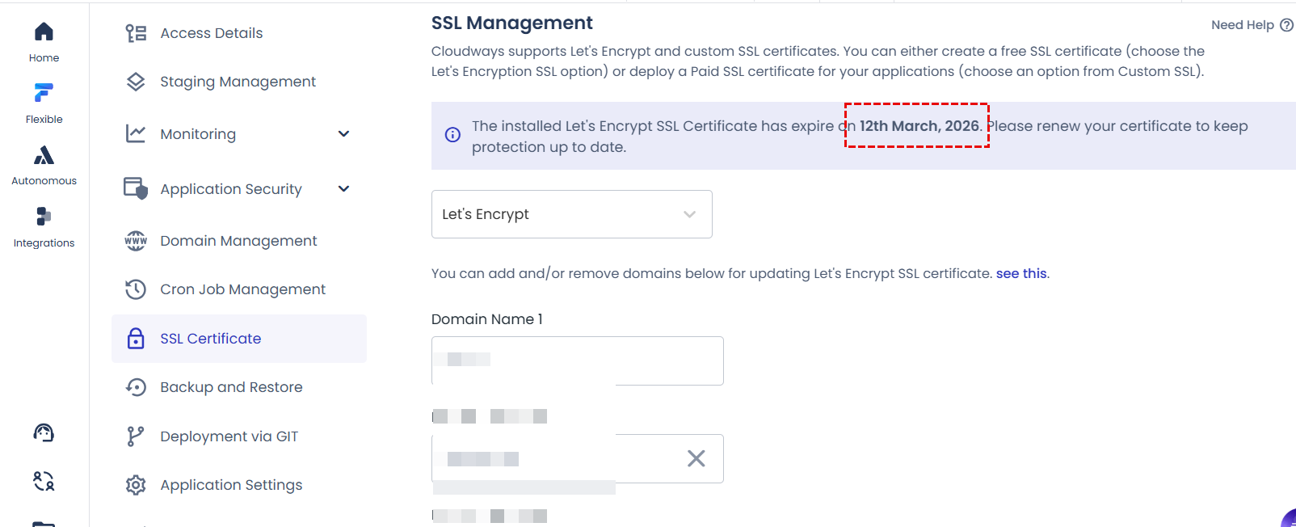Click the Backup and Restore icon
The width and height of the screenshot is (1296, 527).
[136, 387]
